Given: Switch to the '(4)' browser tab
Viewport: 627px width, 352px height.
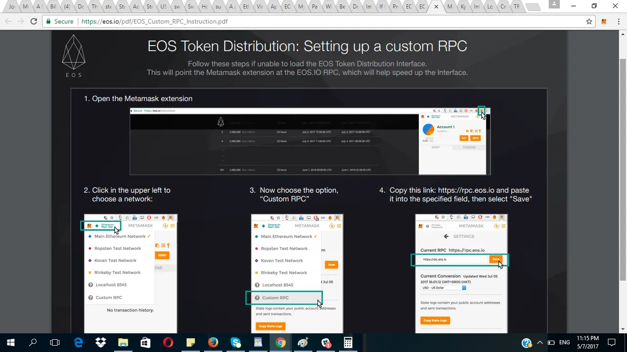Looking at the screenshot, I should coord(67,7).
